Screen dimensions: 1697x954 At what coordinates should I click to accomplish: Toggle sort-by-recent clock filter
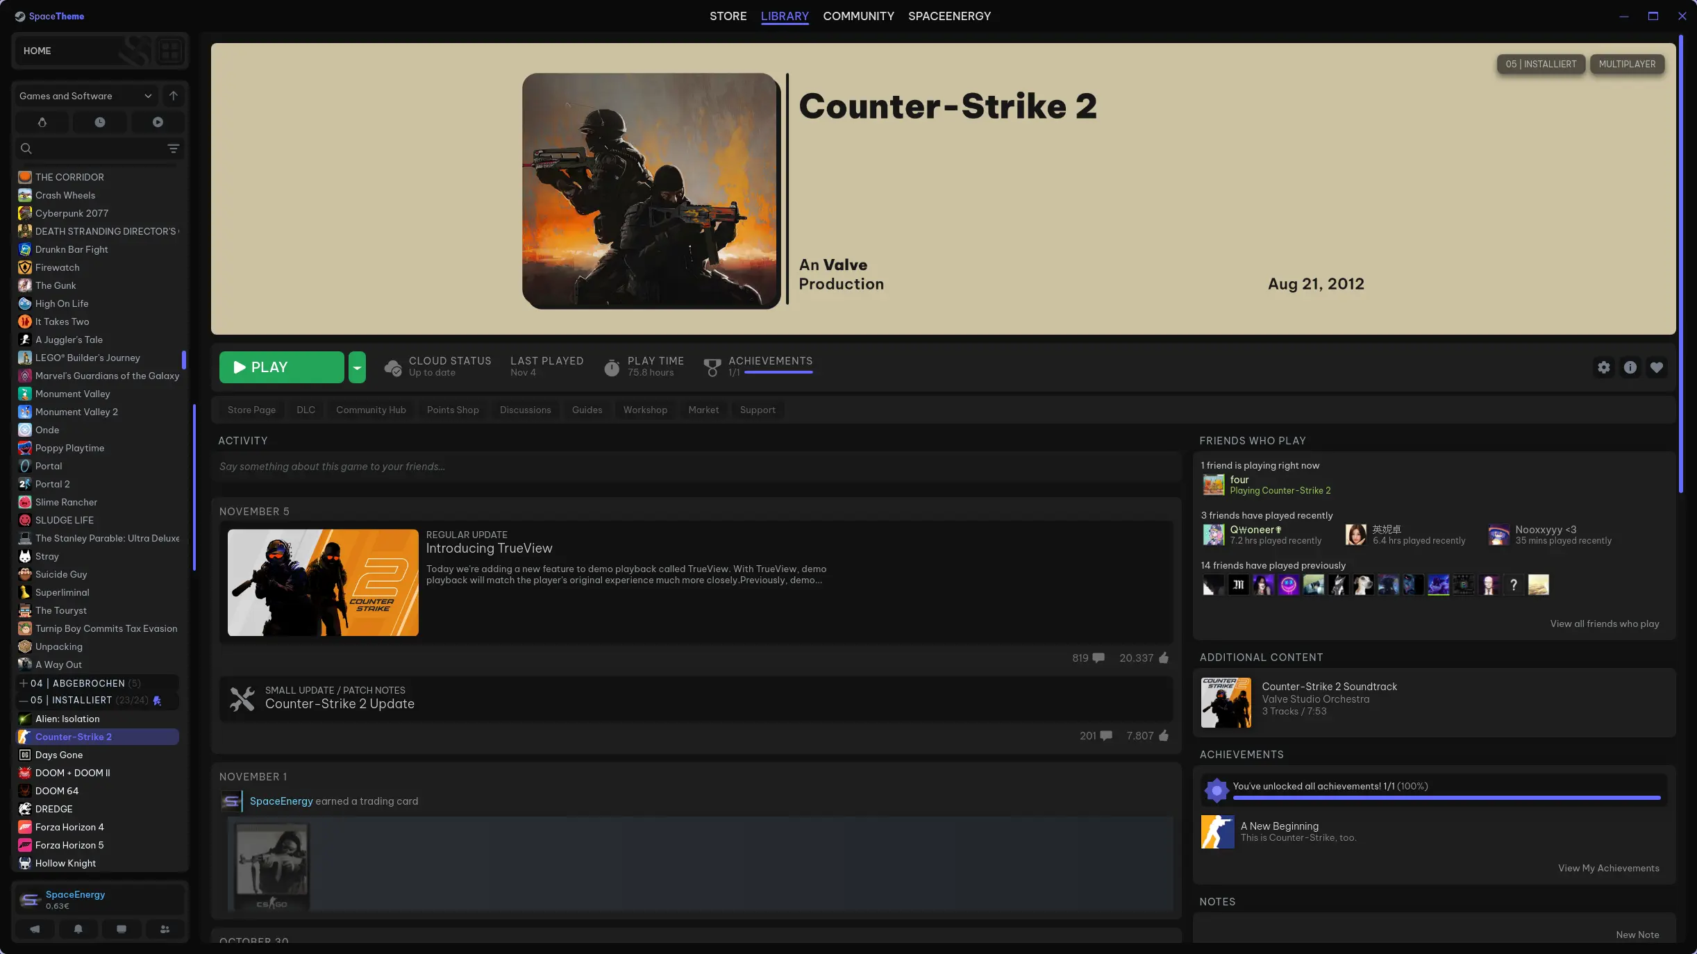[100, 122]
